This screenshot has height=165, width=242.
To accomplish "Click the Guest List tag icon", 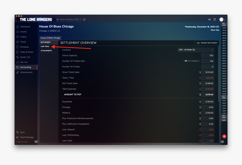I will 17,57.
